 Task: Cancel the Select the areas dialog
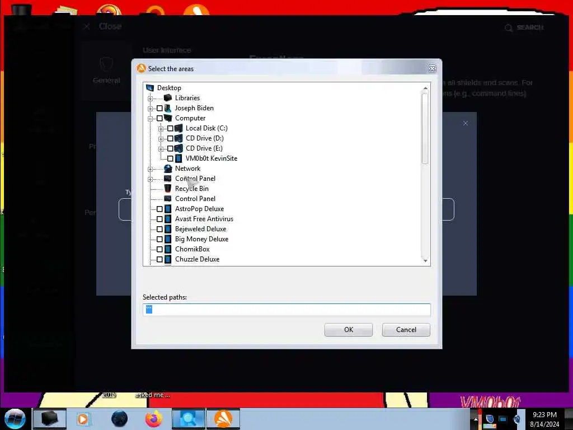[406, 330]
